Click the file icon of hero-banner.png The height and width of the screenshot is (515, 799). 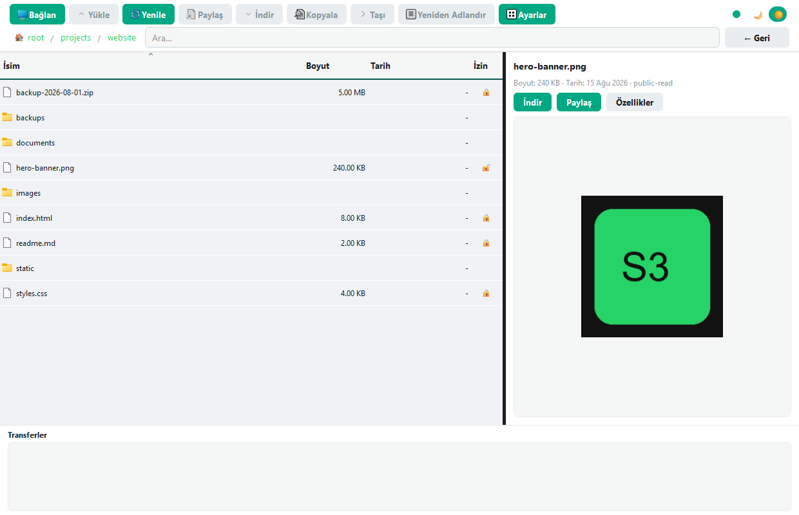(x=7, y=167)
